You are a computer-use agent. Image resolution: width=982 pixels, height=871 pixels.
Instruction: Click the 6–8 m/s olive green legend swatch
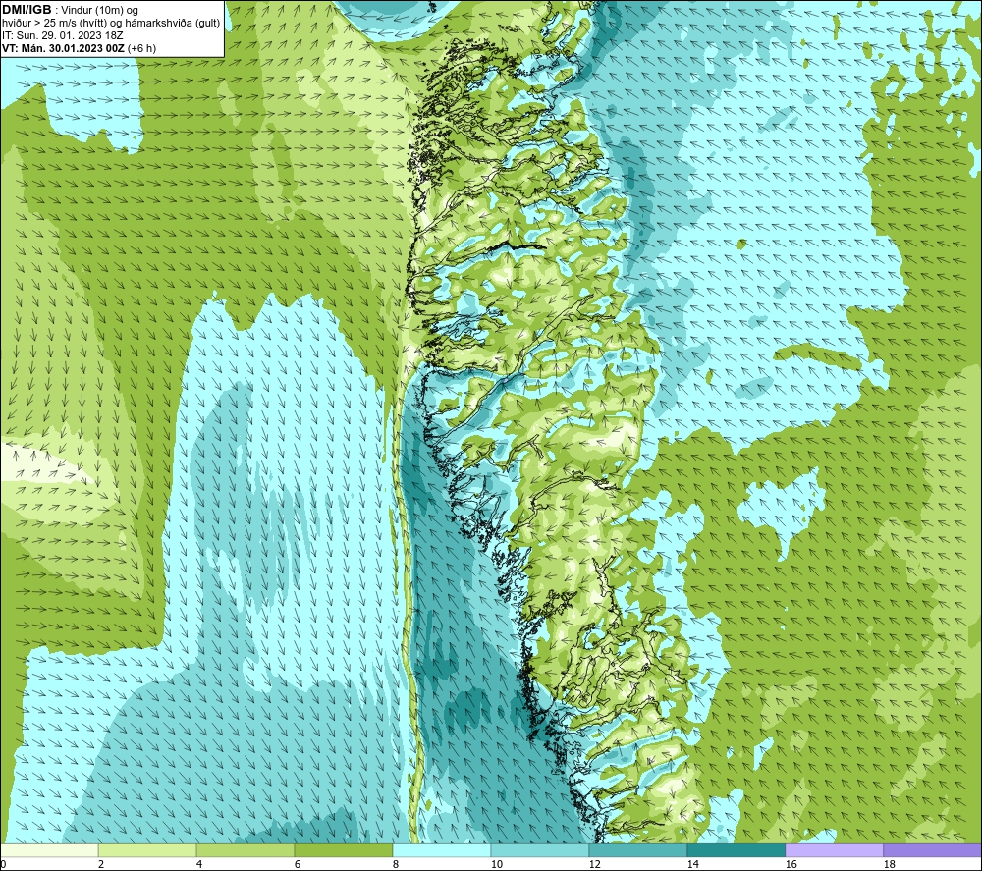[343, 849]
